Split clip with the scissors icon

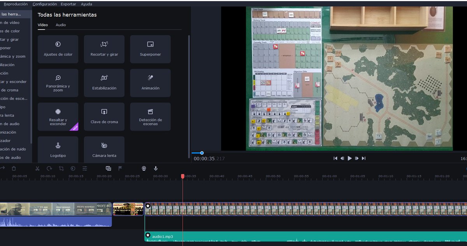(x=37, y=168)
